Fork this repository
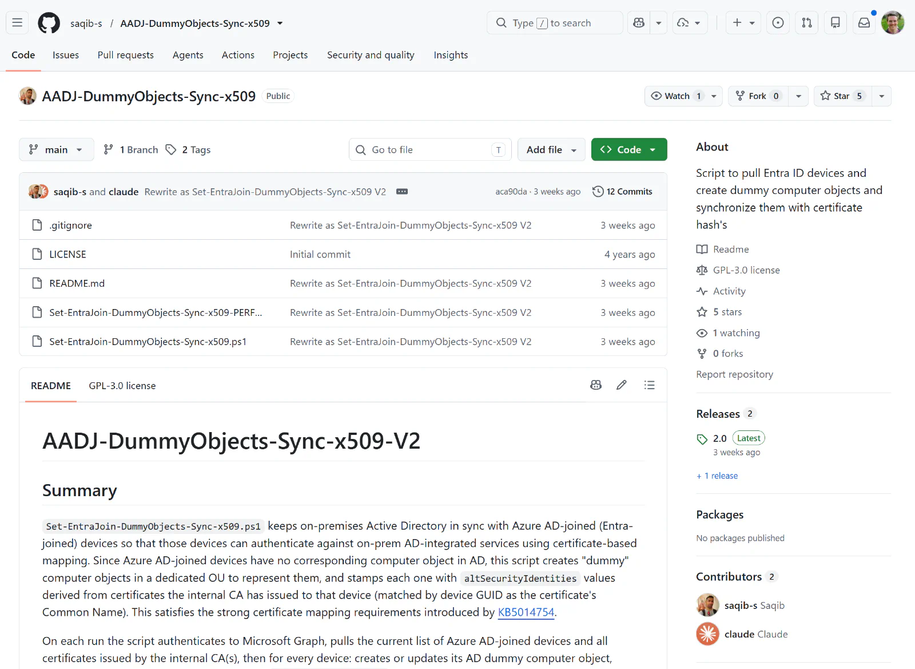 coord(758,96)
